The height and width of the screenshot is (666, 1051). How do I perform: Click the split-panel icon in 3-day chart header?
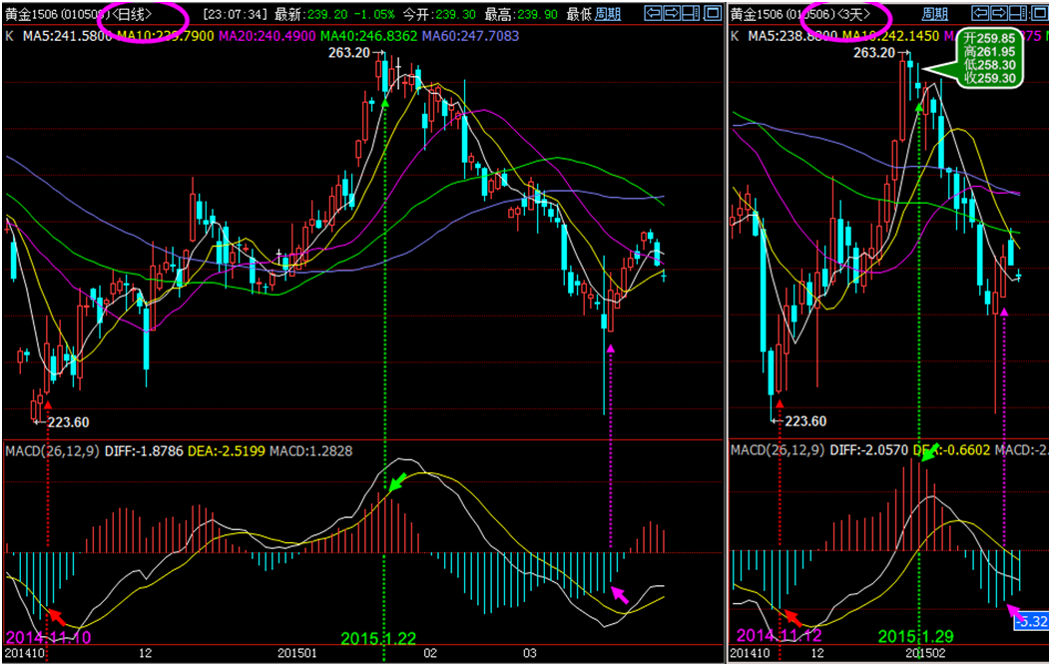point(1018,14)
